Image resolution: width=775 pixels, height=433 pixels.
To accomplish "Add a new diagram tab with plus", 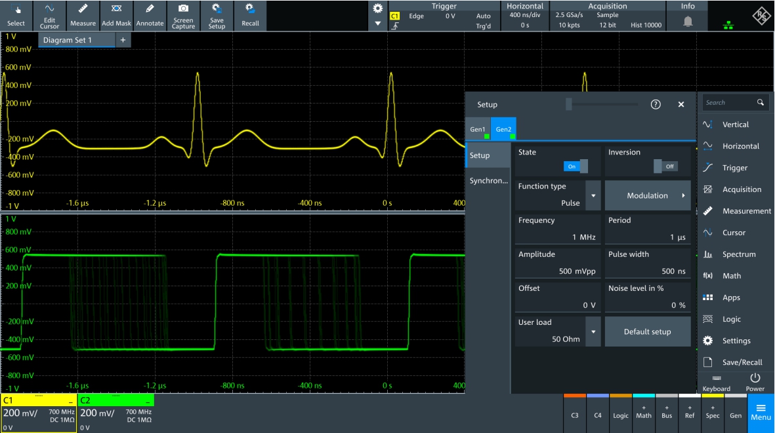I will tap(123, 40).
